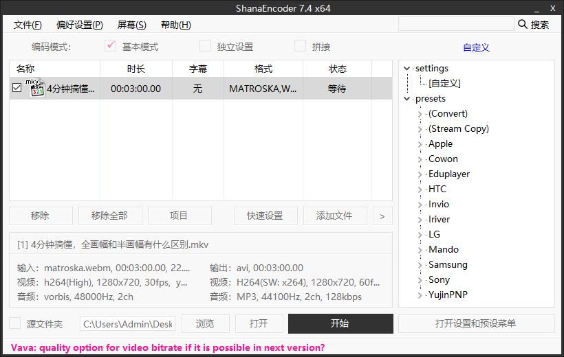
Task: Collapse the presets tree node
Action: coord(406,98)
